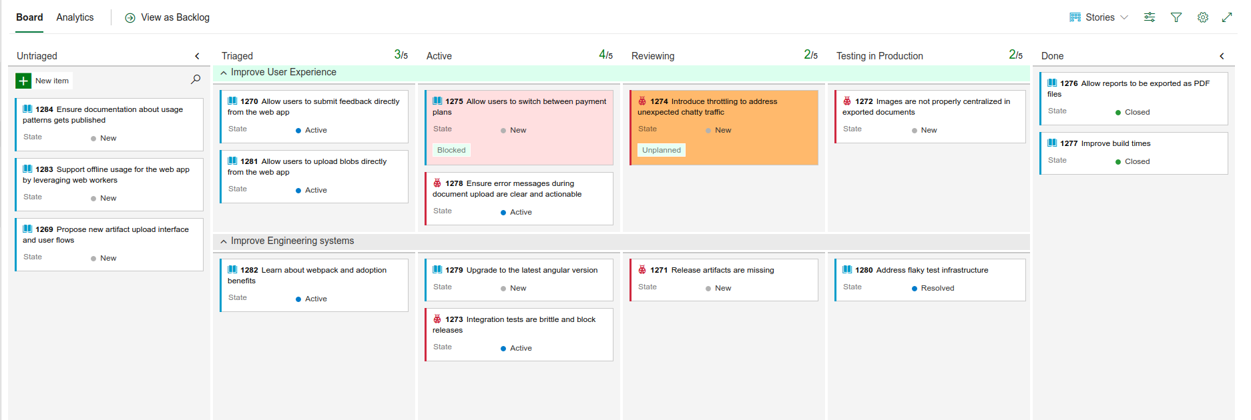The height and width of the screenshot is (420, 1251).
Task: Click bug icon on card 1278
Action: (x=437, y=183)
